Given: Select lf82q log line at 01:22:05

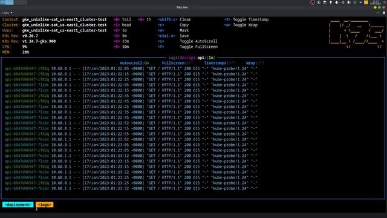Looking at the screenshot, I should [131, 68].
